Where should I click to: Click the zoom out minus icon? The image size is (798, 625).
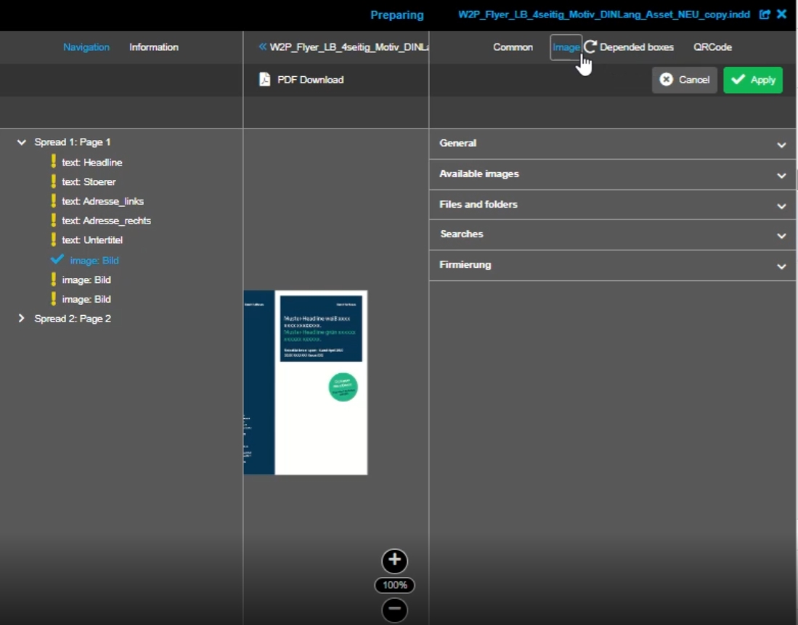point(394,610)
